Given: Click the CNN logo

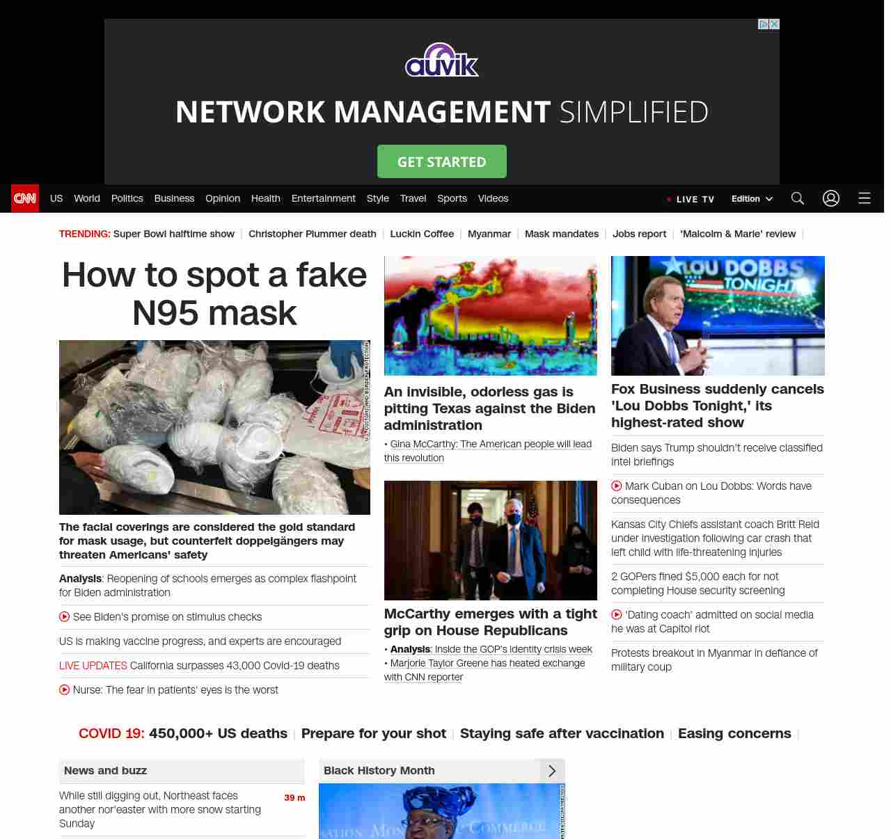Looking at the screenshot, I should point(25,198).
